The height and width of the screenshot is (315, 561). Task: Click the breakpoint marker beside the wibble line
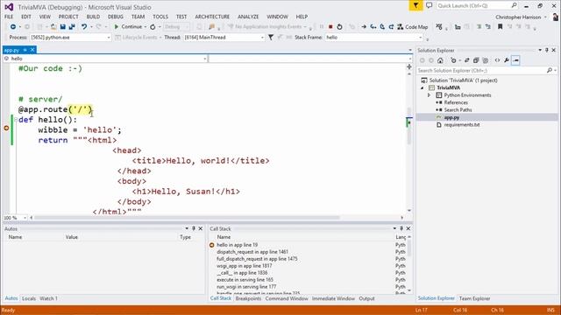click(x=6, y=128)
